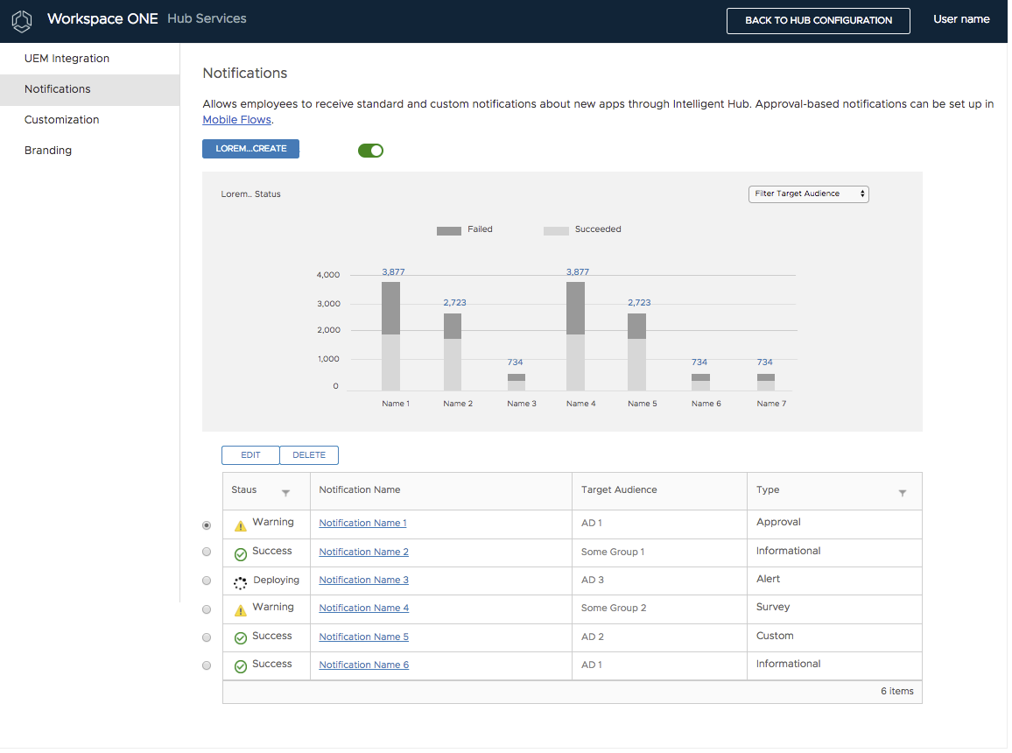Click the '6 items' table footer count
This screenshot has height=753, width=1012.
coord(897,691)
